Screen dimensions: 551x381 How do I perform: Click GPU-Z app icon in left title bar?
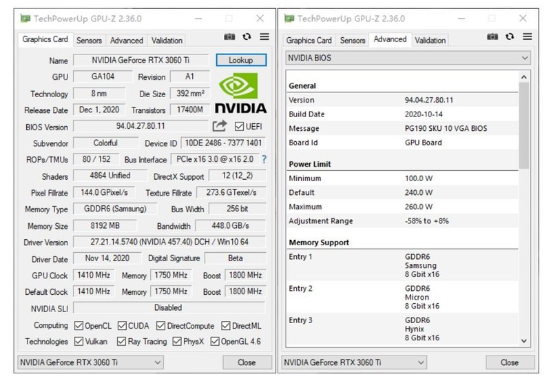[x=25, y=19]
